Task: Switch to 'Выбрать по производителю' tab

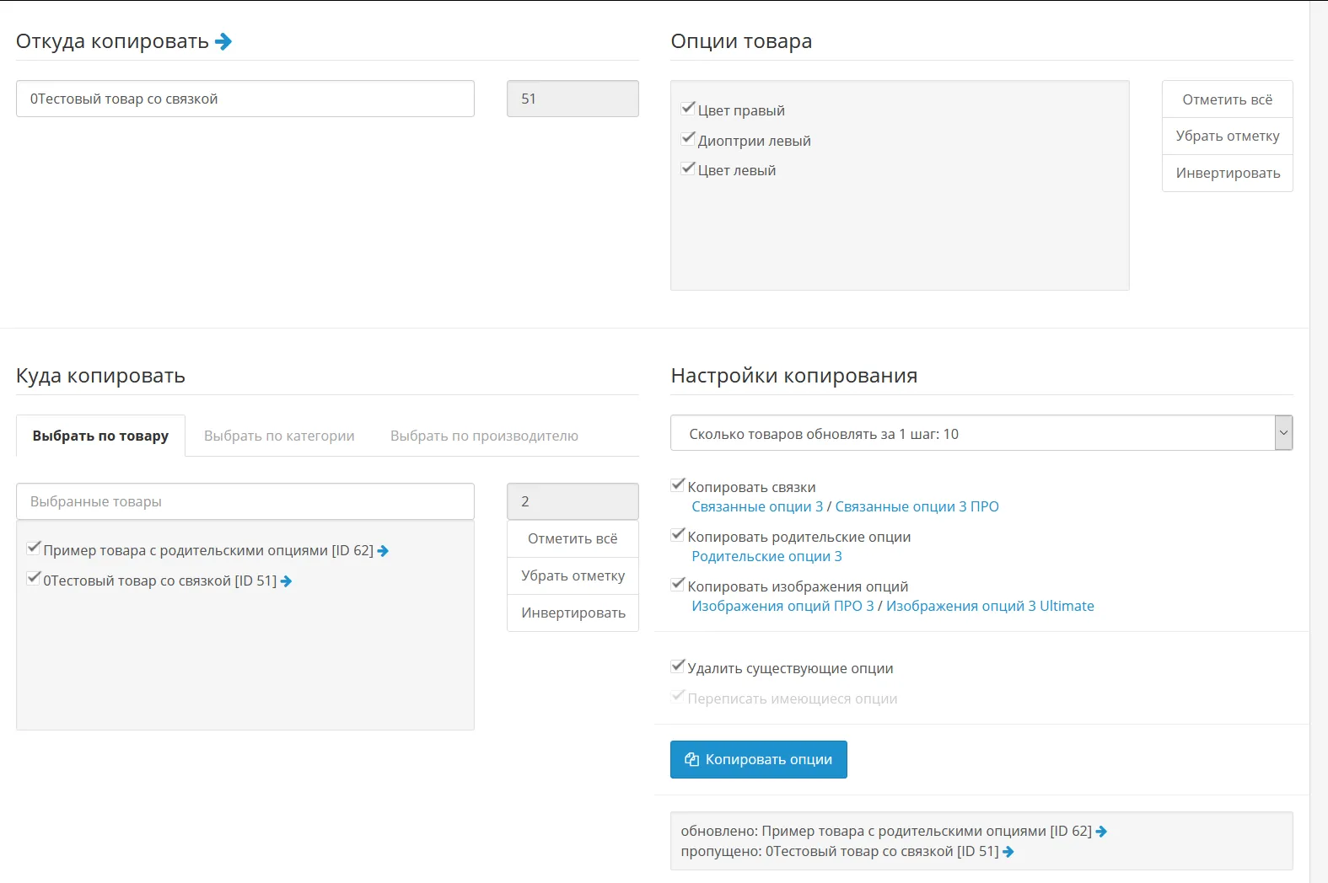Action: [484, 436]
